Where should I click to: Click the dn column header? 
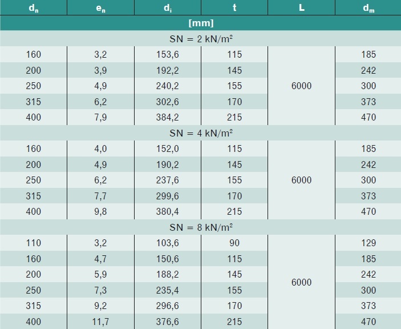point(34,7)
